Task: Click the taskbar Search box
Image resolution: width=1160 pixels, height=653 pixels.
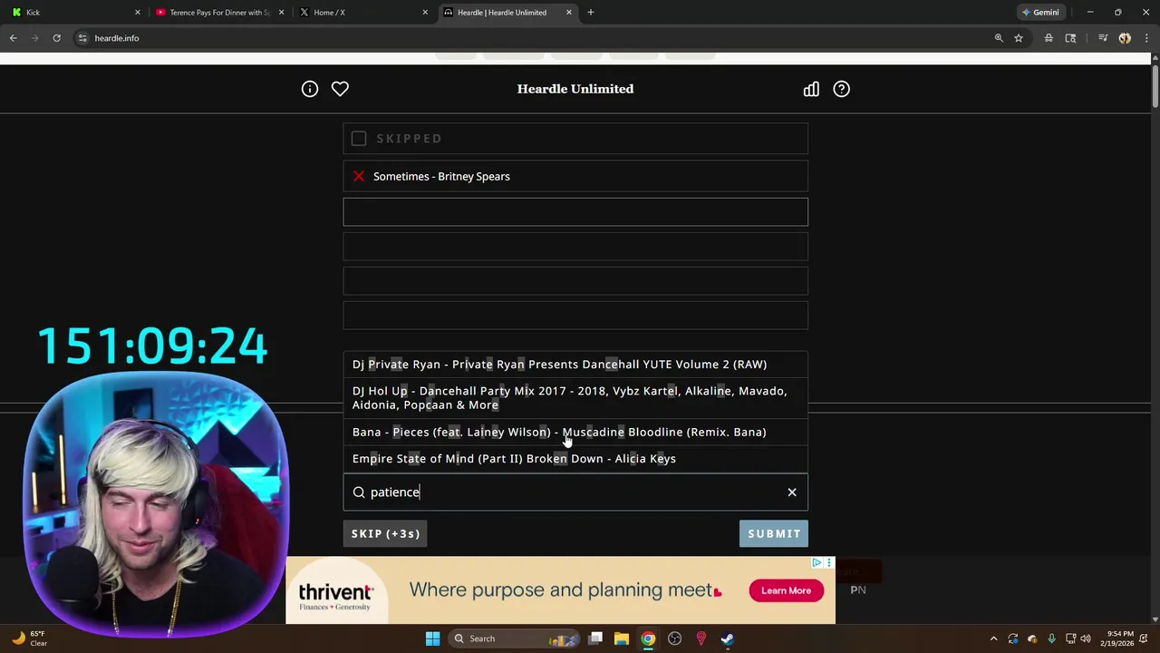Action: pyautogui.click(x=515, y=638)
